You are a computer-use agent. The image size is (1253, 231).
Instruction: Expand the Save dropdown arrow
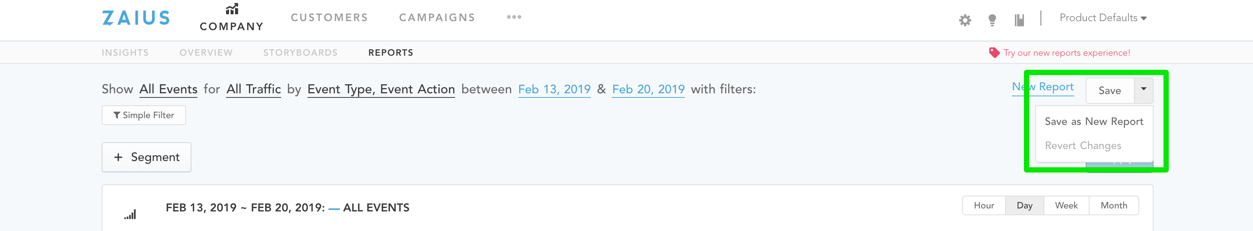click(1143, 90)
